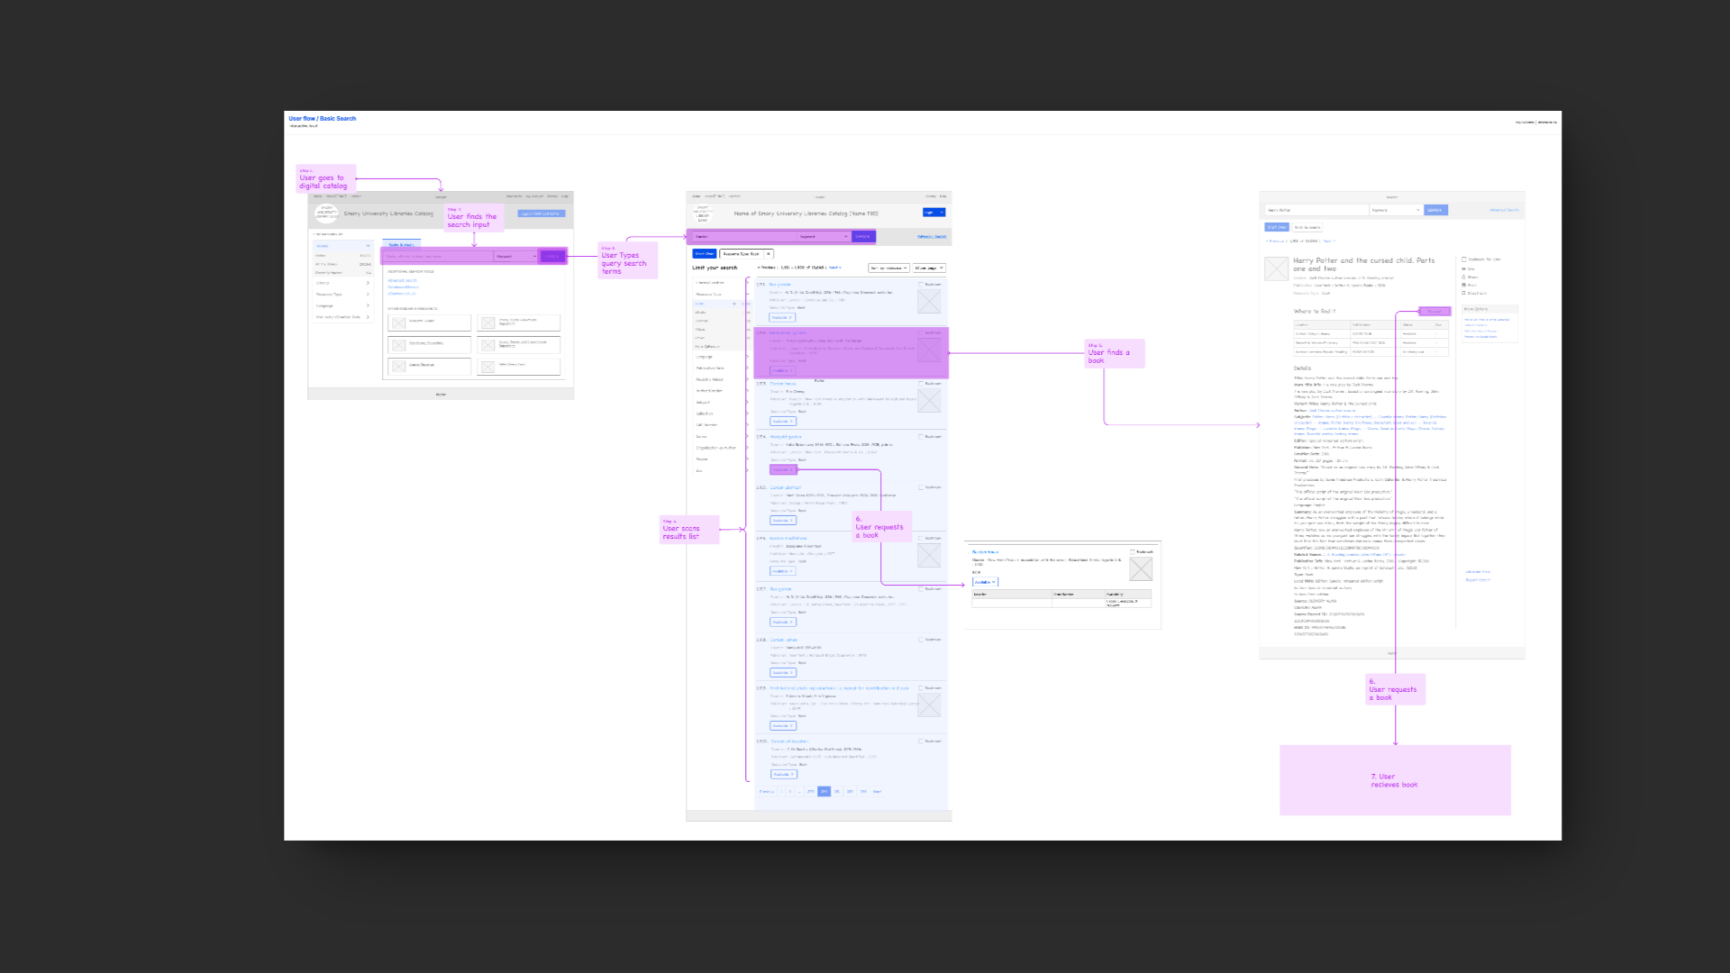The image size is (1730, 973).
Task: Click Emory University Library logo on homepage
Action: coord(326,214)
